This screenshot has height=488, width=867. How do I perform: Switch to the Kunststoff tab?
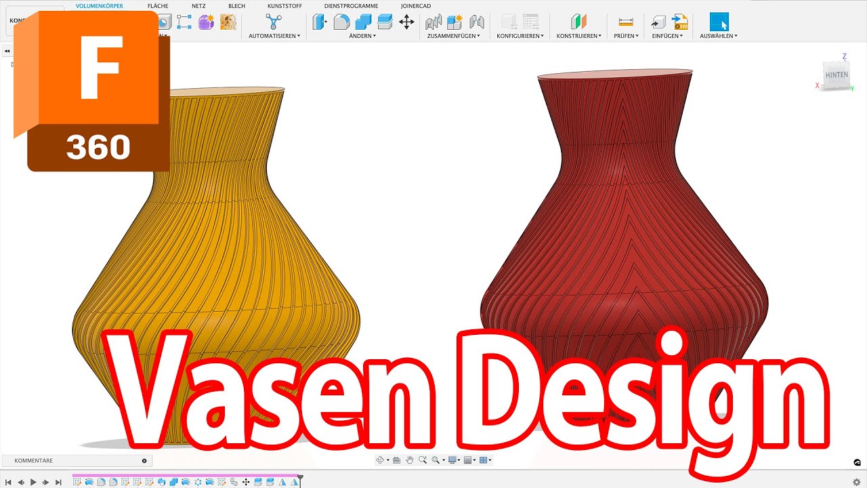click(x=285, y=5)
